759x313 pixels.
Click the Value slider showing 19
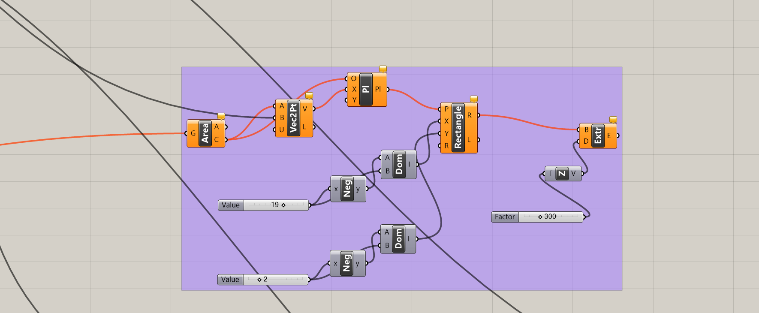pos(263,205)
